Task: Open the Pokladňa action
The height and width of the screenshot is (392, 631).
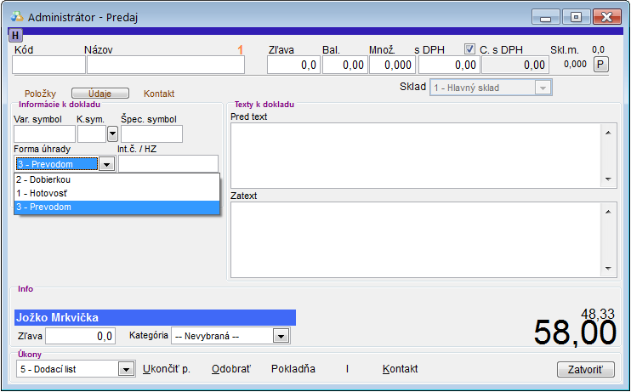Action: [293, 369]
